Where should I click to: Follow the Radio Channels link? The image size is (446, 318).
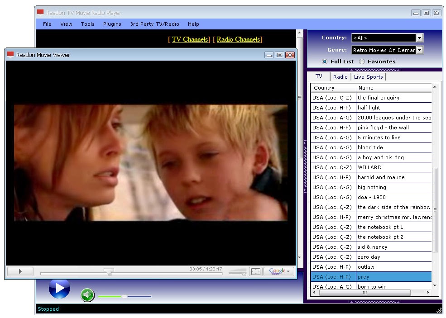tap(238, 39)
